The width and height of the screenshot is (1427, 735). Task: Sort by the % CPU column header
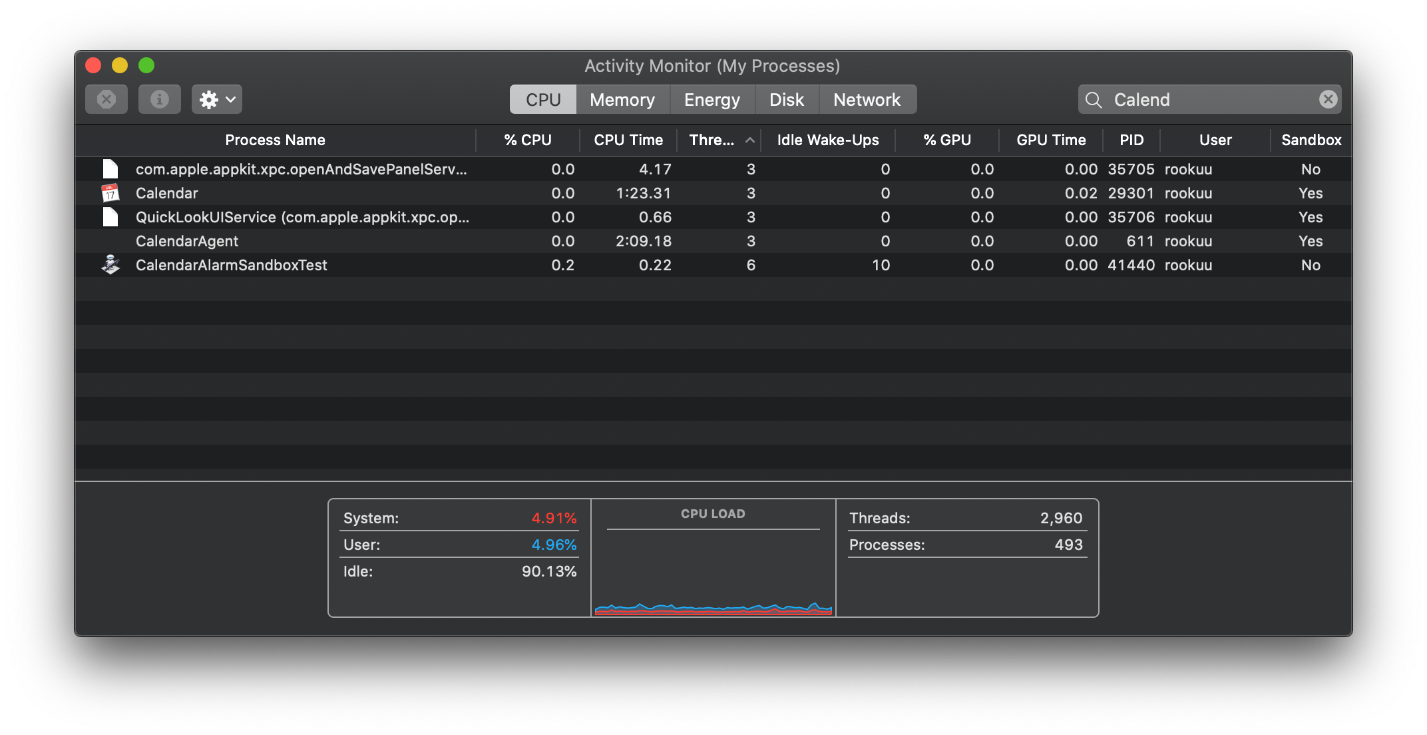tap(528, 140)
